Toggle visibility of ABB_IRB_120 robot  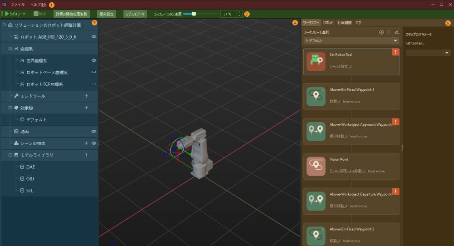coord(94,37)
